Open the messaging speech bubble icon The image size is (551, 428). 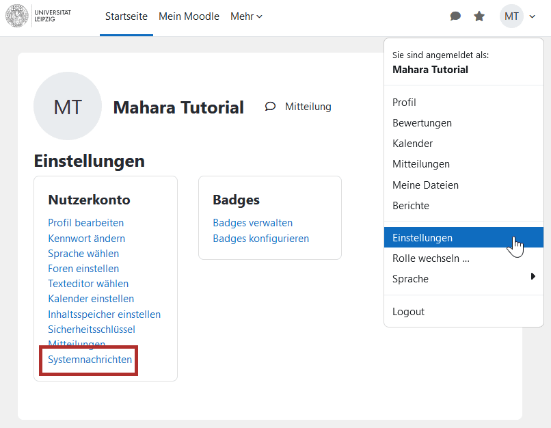[x=455, y=16]
